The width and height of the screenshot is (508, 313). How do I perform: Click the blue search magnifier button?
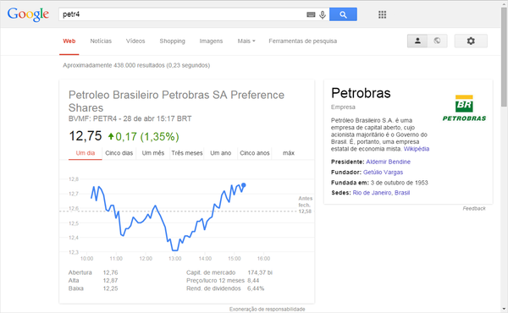click(x=343, y=14)
